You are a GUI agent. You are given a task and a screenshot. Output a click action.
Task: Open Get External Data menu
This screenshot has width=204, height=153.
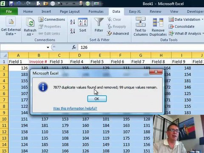[11, 26]
